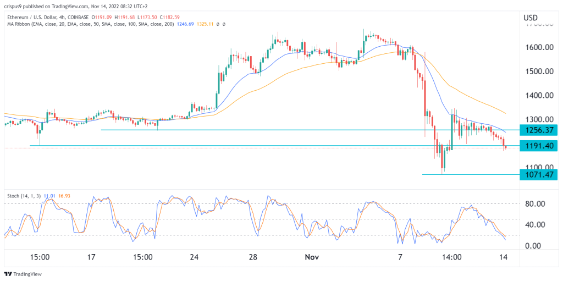Click the 7 date label on time axis
This screenshot has width=563, height=281.
click(401, 257)
